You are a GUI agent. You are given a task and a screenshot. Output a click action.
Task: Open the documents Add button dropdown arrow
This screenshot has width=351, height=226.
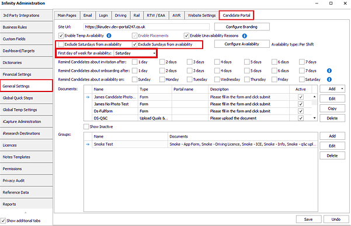click(342, 89)
